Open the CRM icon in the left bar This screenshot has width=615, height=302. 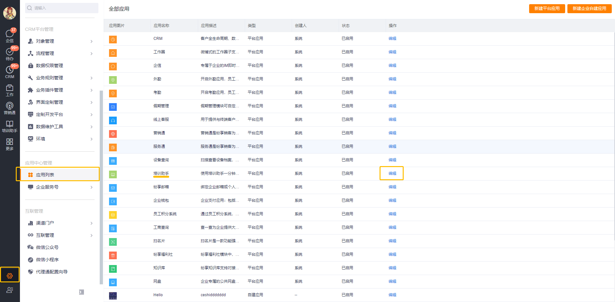pos(10,72)
